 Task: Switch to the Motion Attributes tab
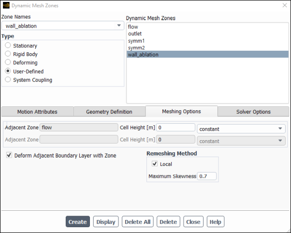pos(37,112)
